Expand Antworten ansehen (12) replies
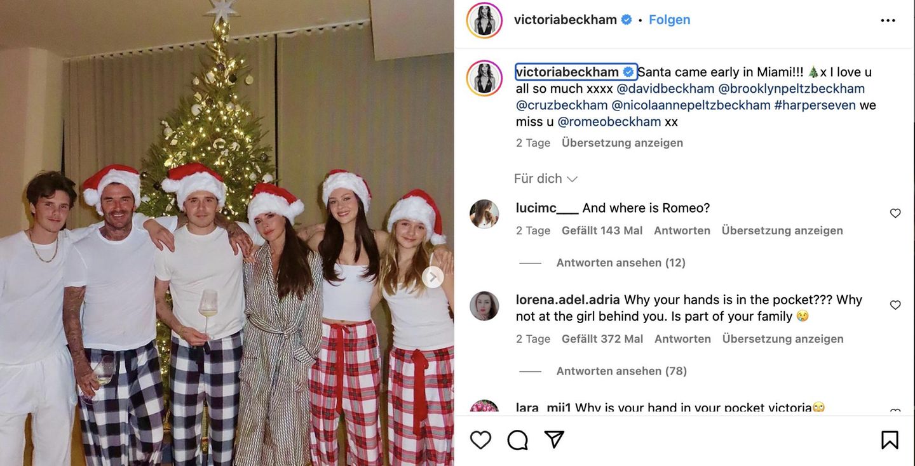The height and width of the screenshot is (466, 915). point(621,263)
